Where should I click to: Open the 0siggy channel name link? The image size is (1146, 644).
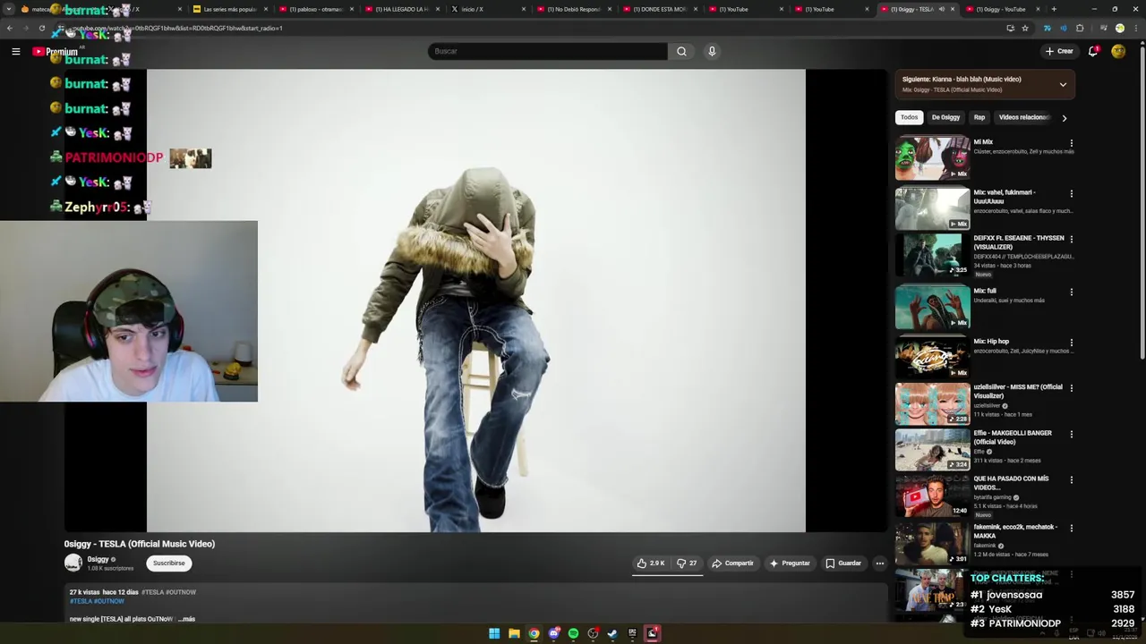[98, 559]
